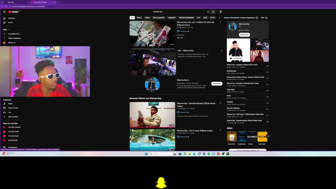Click the search magnifier button
The height and width of the screenshot is (189, 336).
pyautogui.click(x=213, y=12)
